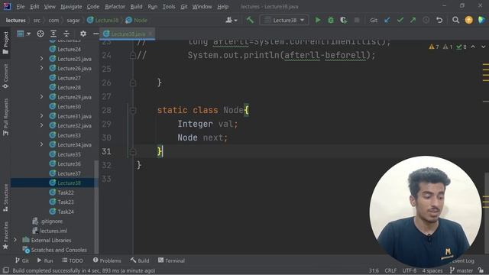This screenshot has width=489, height=275.
Task: Close the Lecture38.java editor tab
Action: (x=151, y=34)
